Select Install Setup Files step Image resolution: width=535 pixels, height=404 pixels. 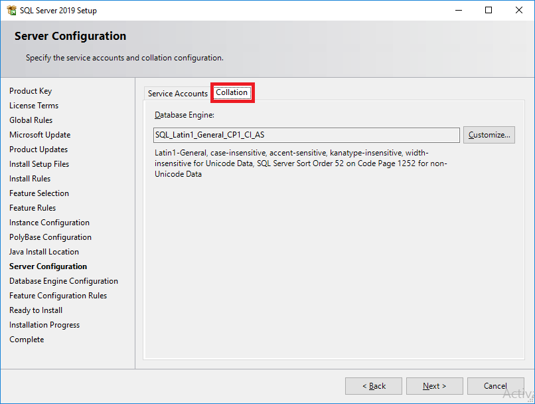[39, 164]
